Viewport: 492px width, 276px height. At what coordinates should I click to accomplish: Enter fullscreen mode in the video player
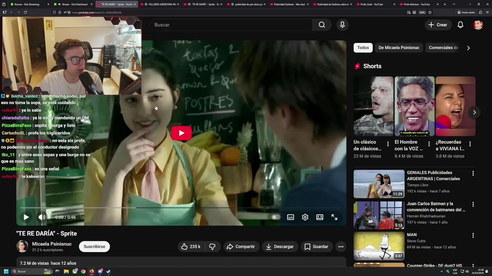[x=334, y=217]
